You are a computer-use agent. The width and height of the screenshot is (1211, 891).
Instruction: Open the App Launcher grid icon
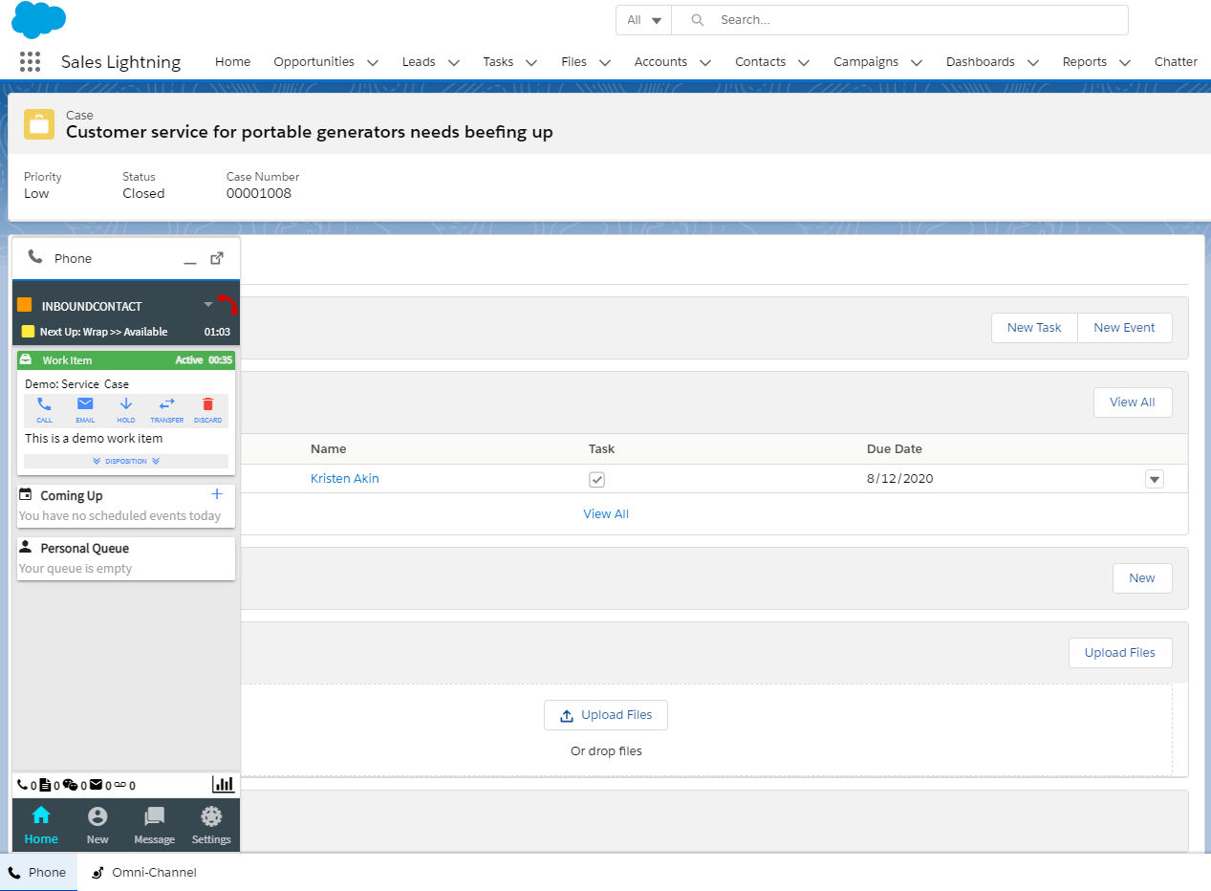coord(31,61)
